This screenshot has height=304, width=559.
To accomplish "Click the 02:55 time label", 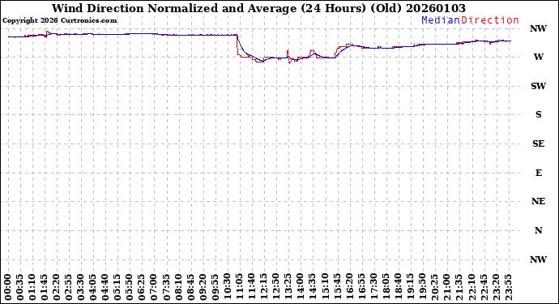I will tap(69, 287).
